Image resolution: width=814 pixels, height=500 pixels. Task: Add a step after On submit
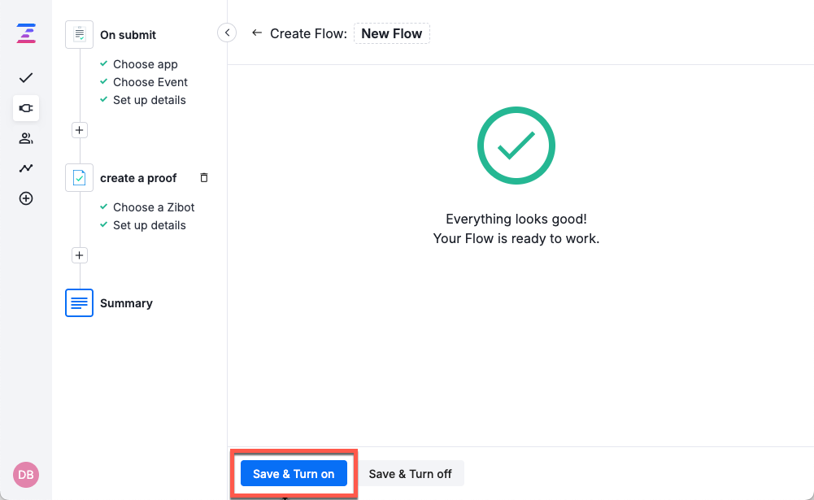79,130
